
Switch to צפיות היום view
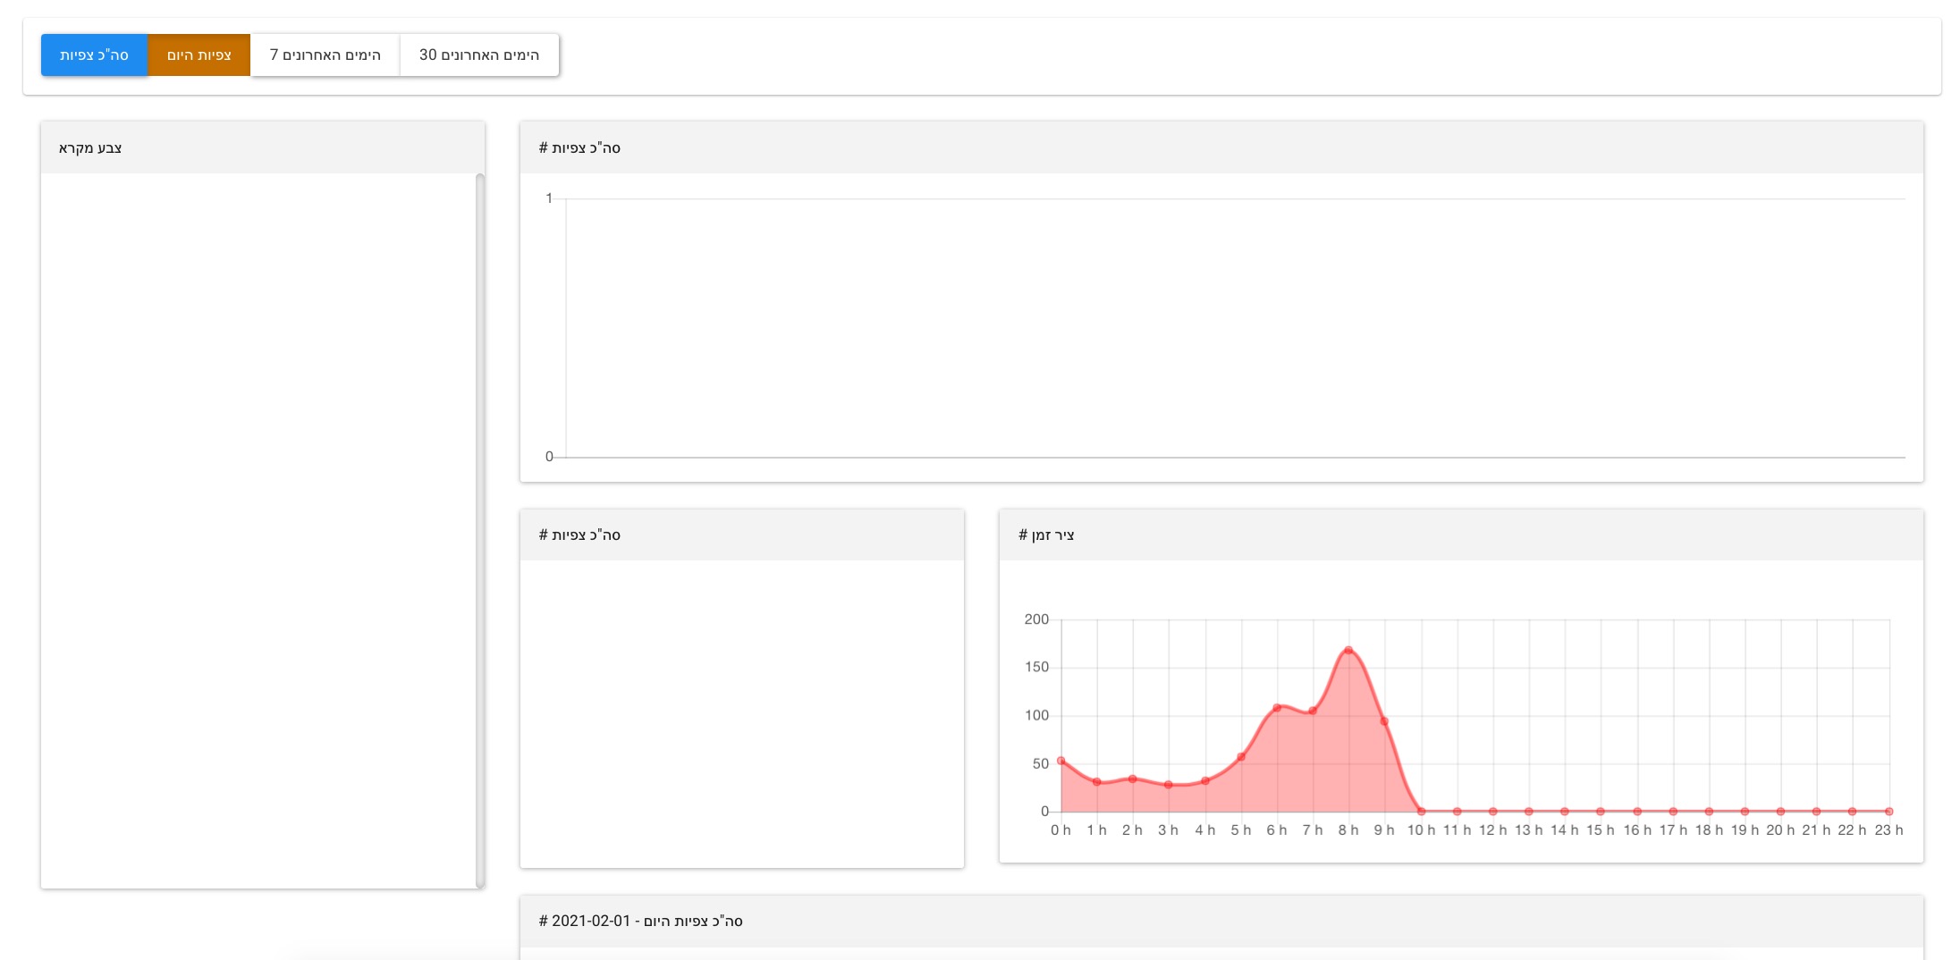pyautogui.click(x=199, y=55)
